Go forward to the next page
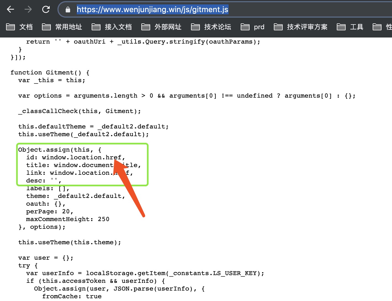The image size is (392, 301). [x=28, y=10]
